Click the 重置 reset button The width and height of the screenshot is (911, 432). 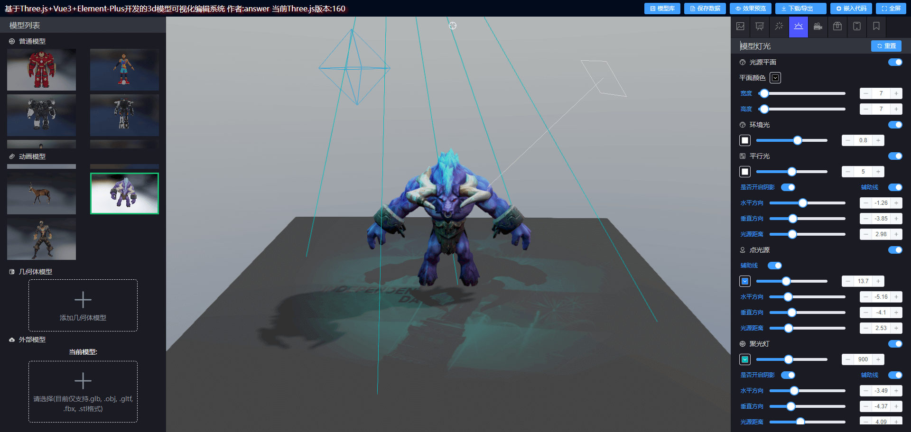coord(886,46)
